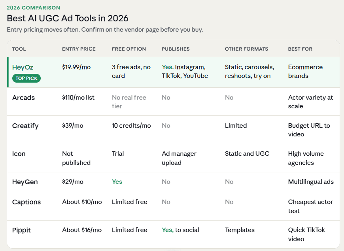
Task: Click the BEST FOR column header
Action: tap(300, 49)
